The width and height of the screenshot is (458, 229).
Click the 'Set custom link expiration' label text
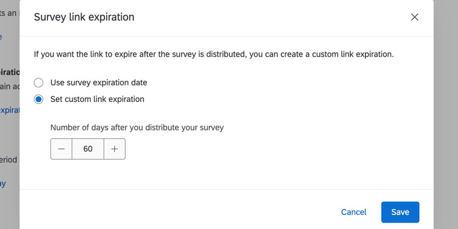pos(97,99)
